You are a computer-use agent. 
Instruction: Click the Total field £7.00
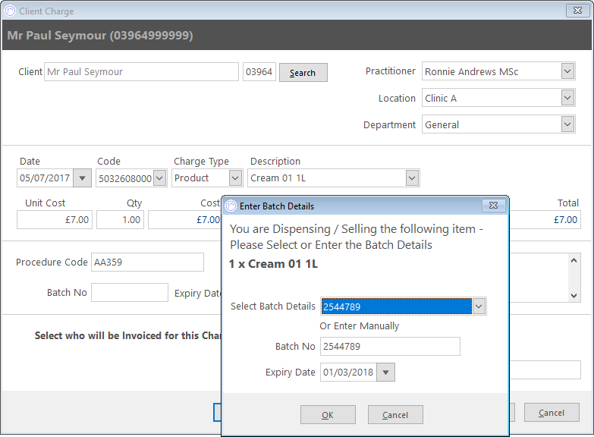(545, 220)
